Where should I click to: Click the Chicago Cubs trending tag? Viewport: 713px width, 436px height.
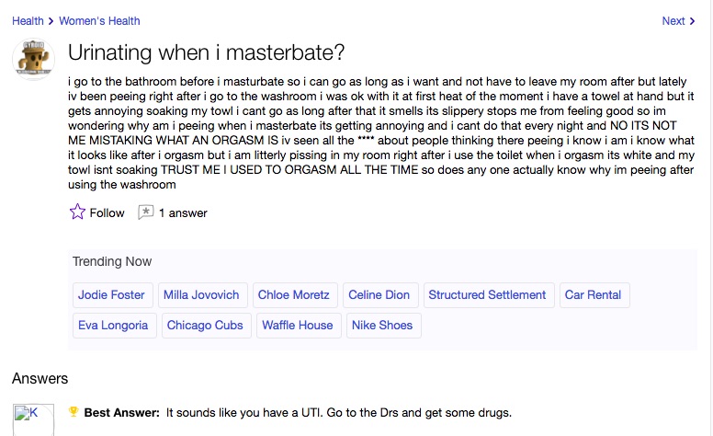206,326
